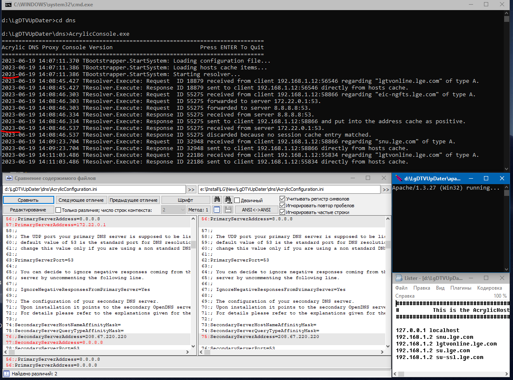Click the >> button beside left file path
Image resolution: width=513 pixels, height=380 pixels.
[191, 190]
